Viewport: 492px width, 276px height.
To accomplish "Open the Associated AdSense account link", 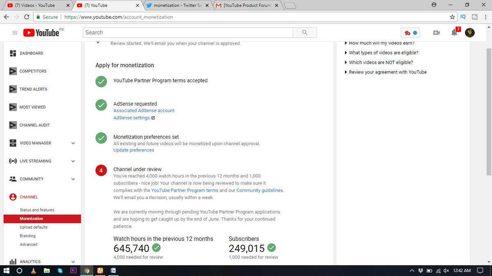I will pyautogui.click(x=144, y=110).
